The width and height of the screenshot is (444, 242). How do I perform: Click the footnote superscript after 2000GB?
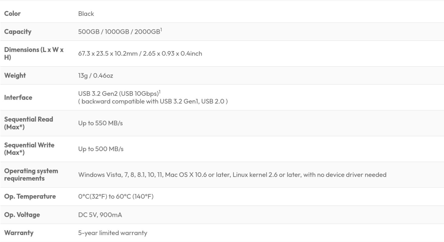[161, 30]
